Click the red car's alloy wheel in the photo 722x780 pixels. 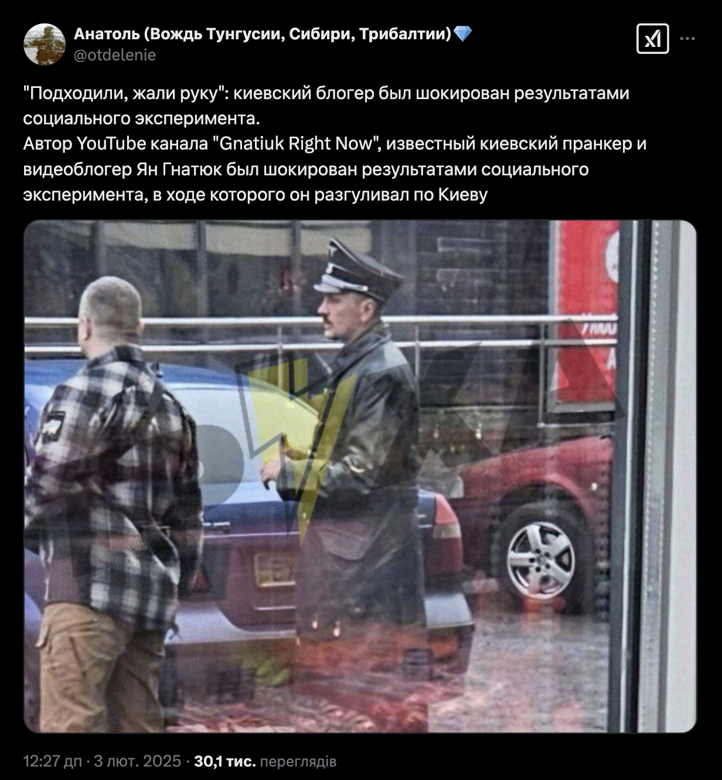(x=540, y=559)
